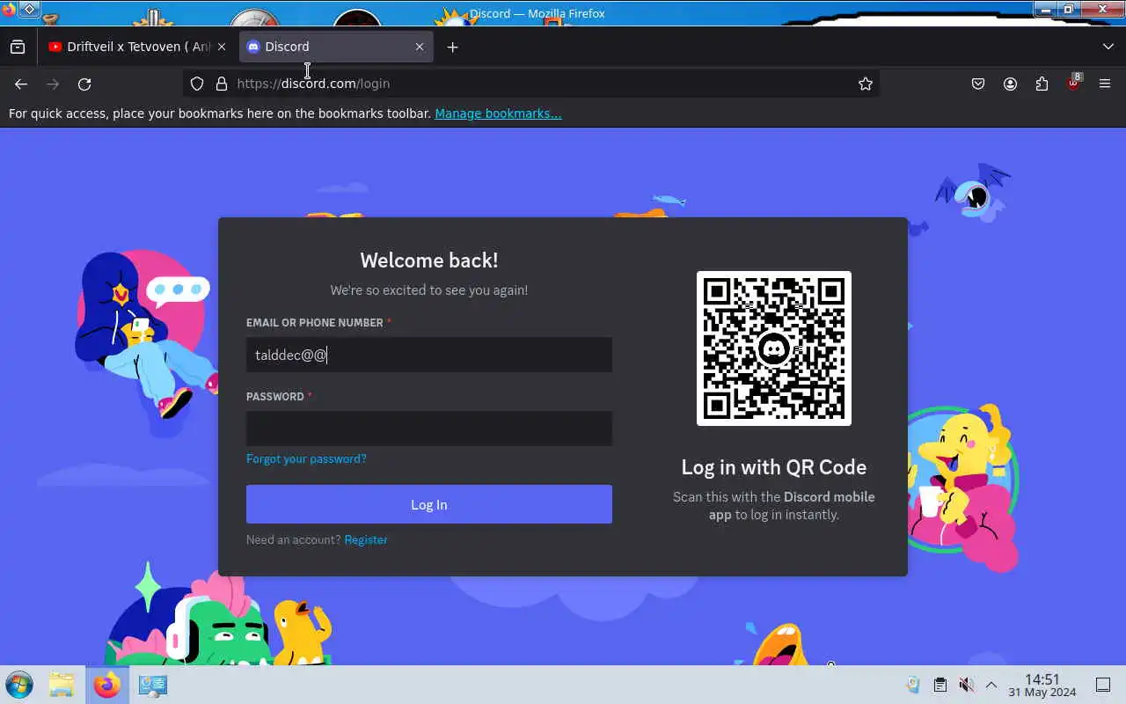
Task: Open the Windows Start button
Action: coord(18,685)
